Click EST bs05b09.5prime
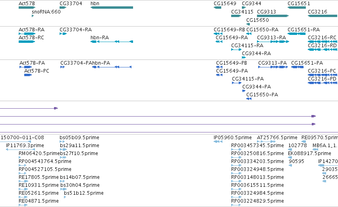The height and width of the screenshot is (207, 338). (x=62, y=142)
